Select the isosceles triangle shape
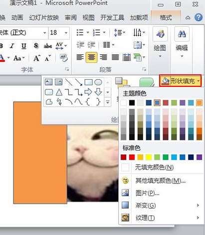The height and width of the screenshot is (235, 205). tap(59, 92)
